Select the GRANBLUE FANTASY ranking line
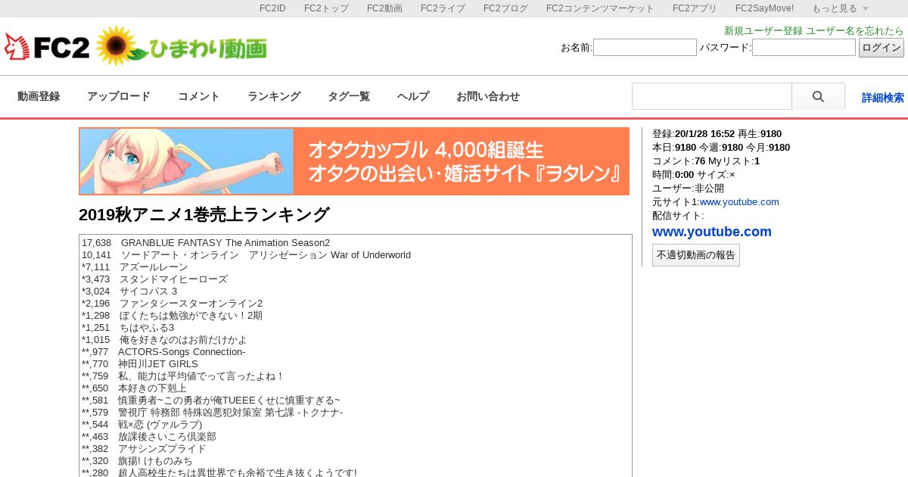The height and width of the screenshot is (477, 908). tap(206, 243)
